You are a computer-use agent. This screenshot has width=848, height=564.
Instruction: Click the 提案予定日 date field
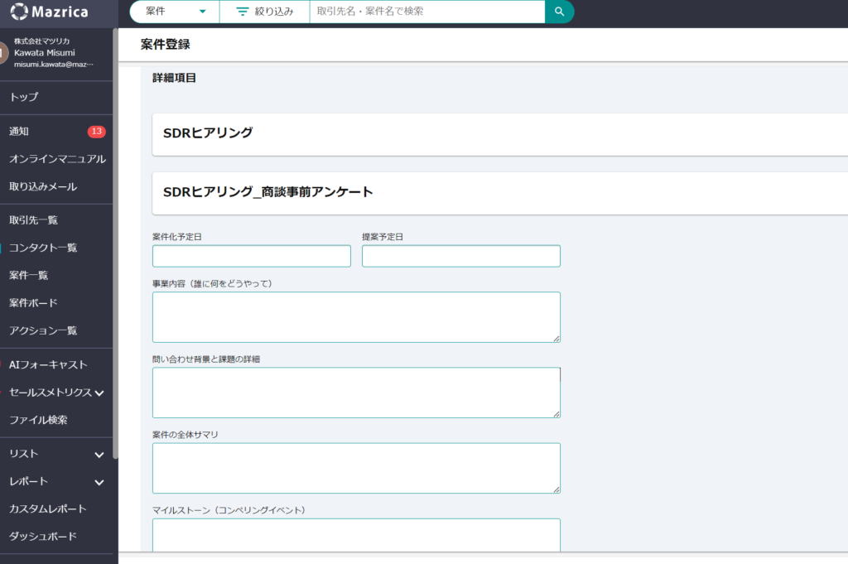[461, 256]
